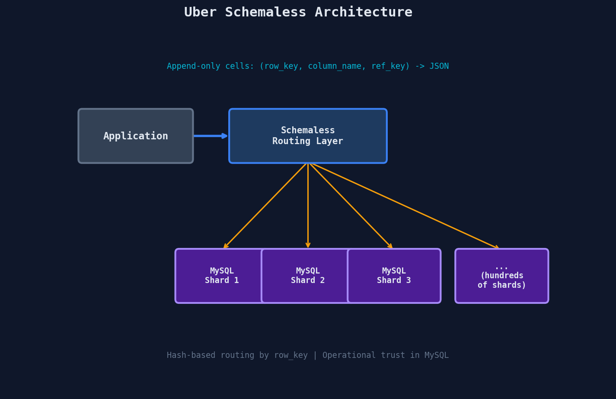The width and height of the screenshot is (616, 399).
Task: Select the hundreds of shards box
Action: (x=502, y=276)
